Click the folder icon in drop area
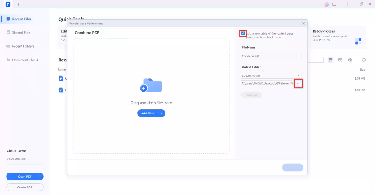The width and height of the screenshot is (375, 195). [151, 85]
